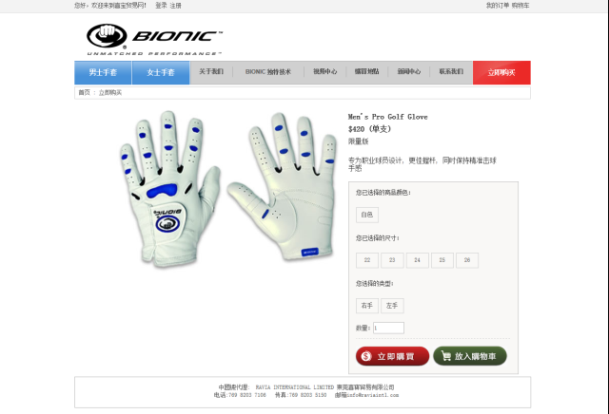Screen dimensions: 609x414
Task: Click the 立即購買 buy now button
Action: click(x=392, y=356)
